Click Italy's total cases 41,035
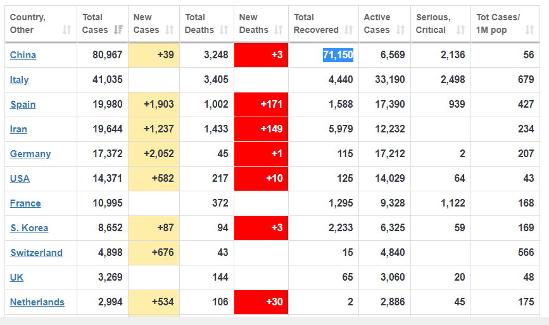The image size is (549, 325). [108, 79]
